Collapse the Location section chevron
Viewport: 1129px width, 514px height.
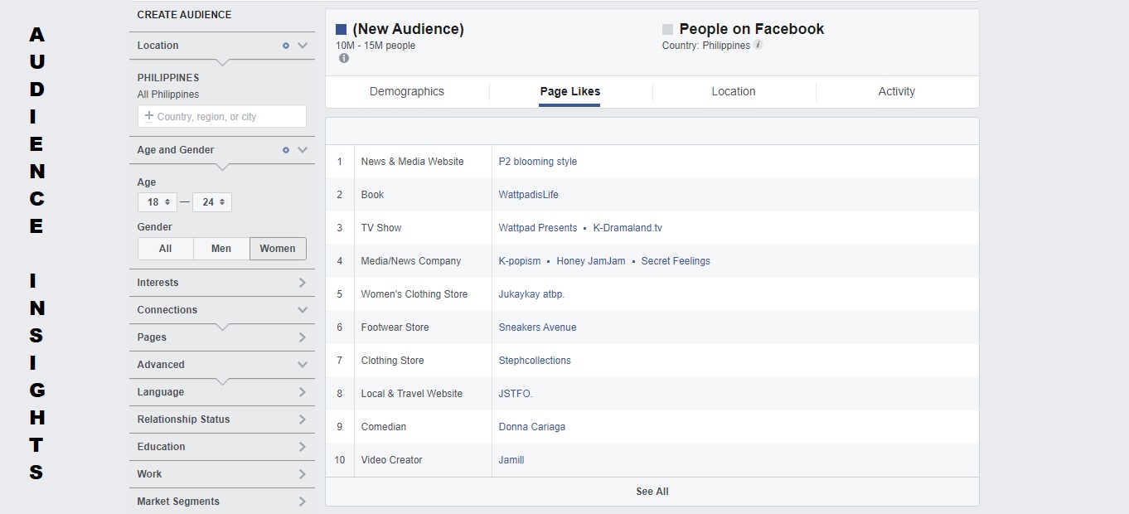[x=303, y=46]
